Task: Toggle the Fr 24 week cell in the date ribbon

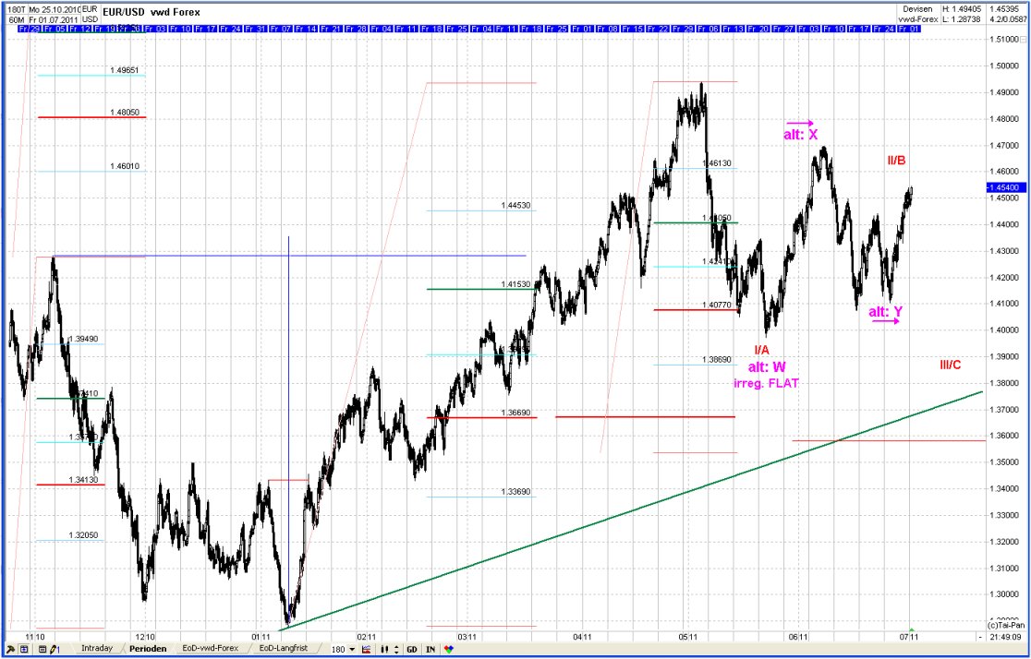Action: pyautogui.click(x=883, y=29)
